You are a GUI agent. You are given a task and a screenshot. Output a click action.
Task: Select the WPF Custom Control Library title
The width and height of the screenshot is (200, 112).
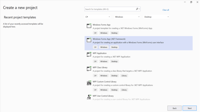point(104,82)
